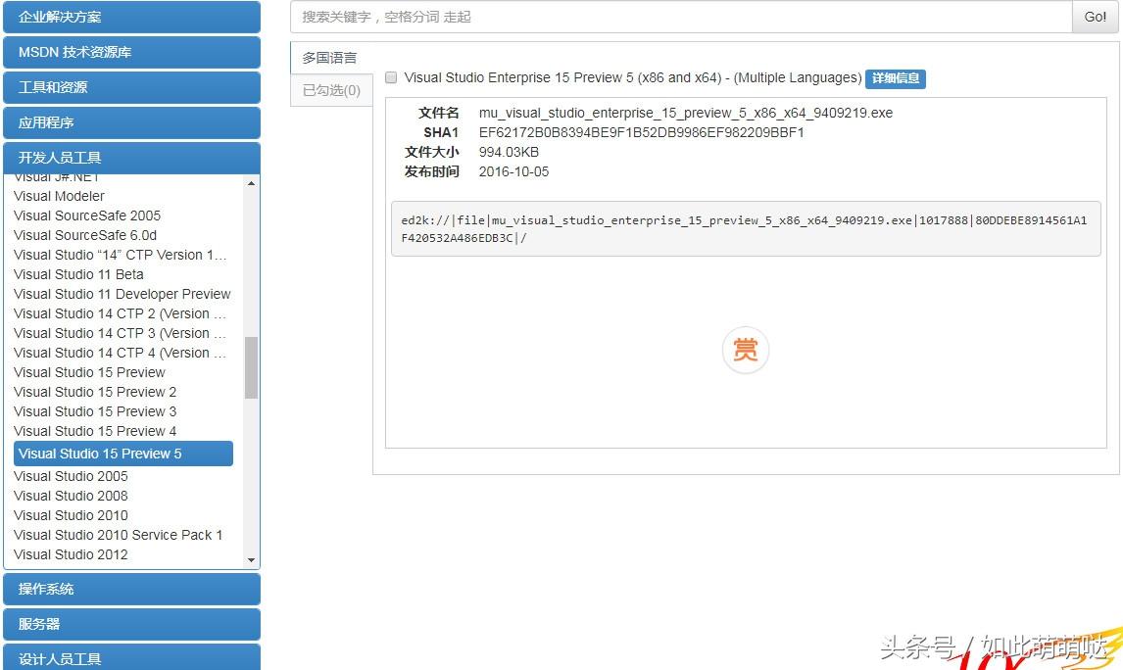
Task: Select Visual Studio 15 Preview 2
Action: coord(94,392)
